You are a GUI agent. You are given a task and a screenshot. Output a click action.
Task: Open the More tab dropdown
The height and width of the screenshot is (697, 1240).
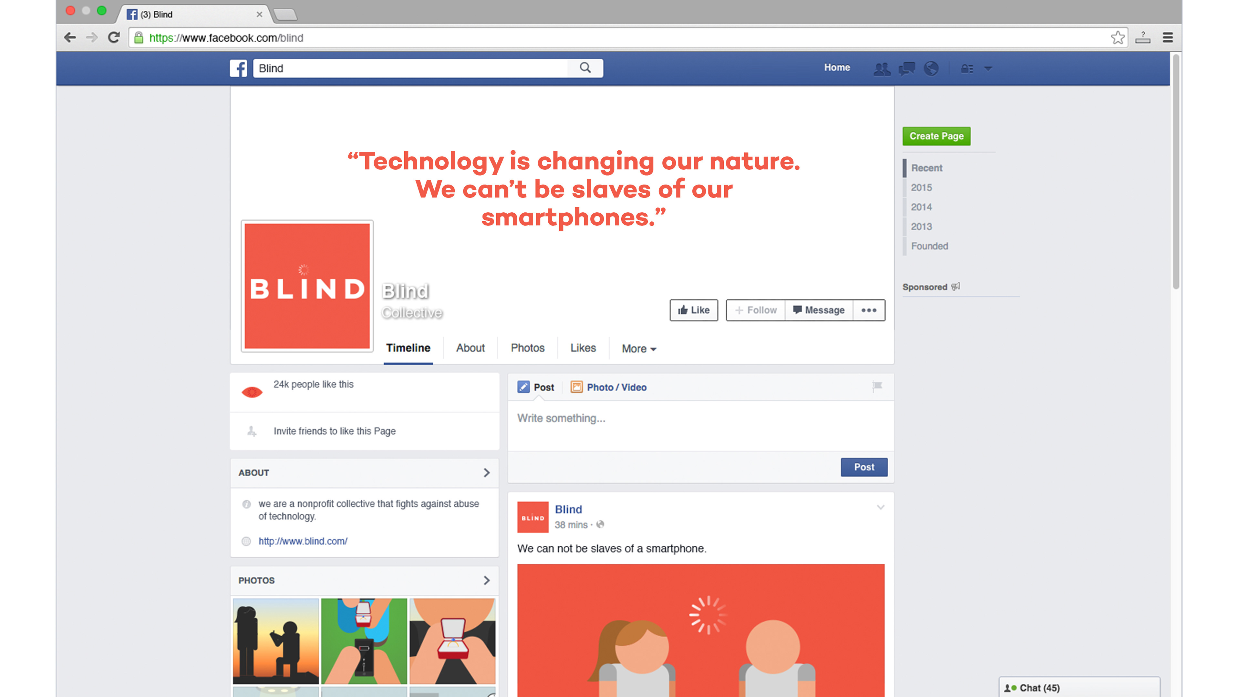[x=639, y=349]
